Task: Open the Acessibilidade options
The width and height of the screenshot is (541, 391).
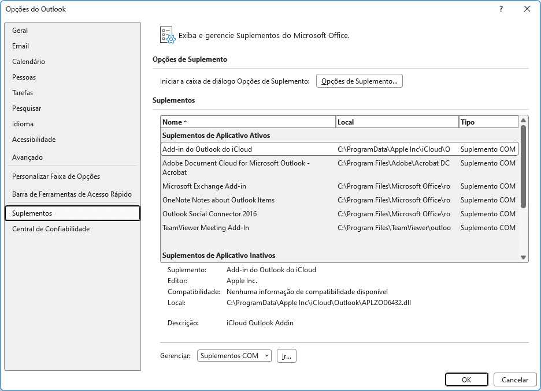Action: [72, 140]
